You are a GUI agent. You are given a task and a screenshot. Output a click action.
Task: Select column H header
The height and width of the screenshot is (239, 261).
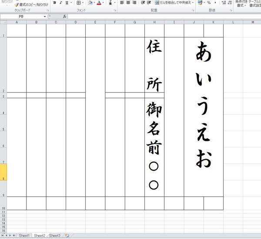[154, 22]
